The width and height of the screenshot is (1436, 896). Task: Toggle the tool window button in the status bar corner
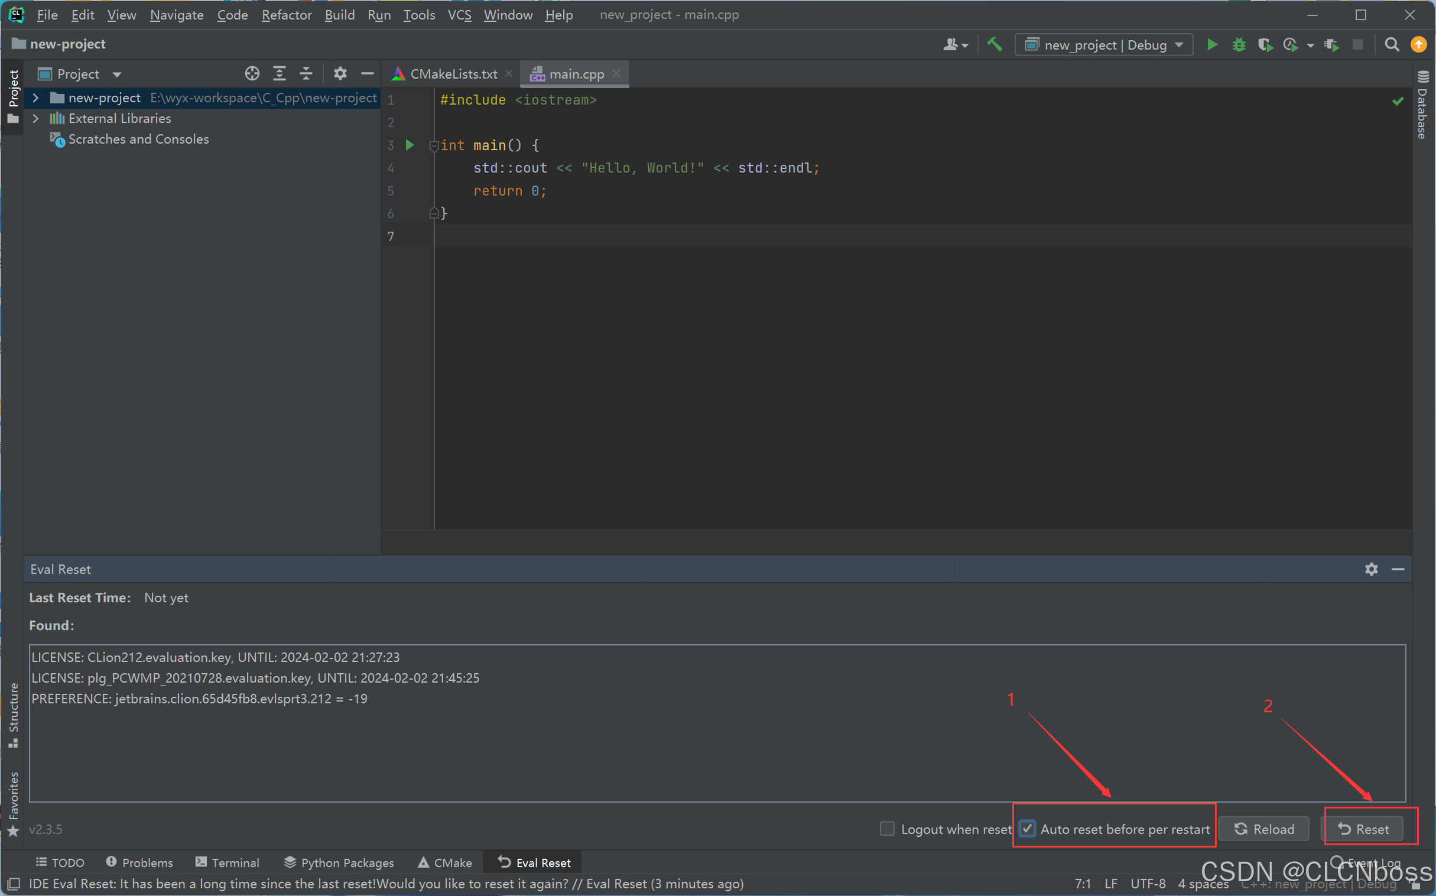(x=13, y=884)
